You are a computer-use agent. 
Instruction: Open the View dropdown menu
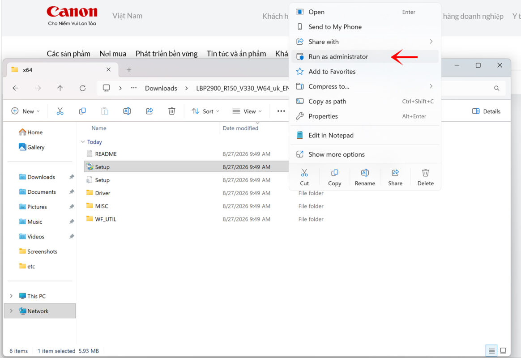click(247, 111)
